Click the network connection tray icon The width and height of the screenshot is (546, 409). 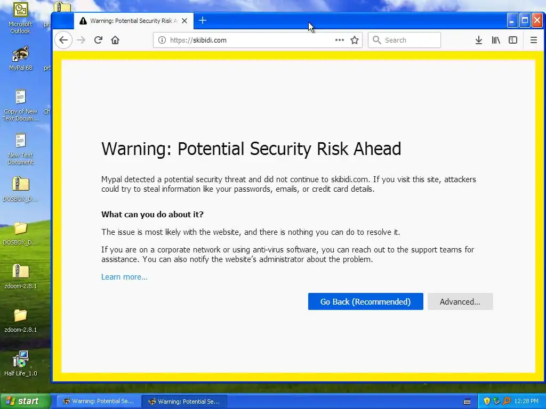[x=496, y=402]
